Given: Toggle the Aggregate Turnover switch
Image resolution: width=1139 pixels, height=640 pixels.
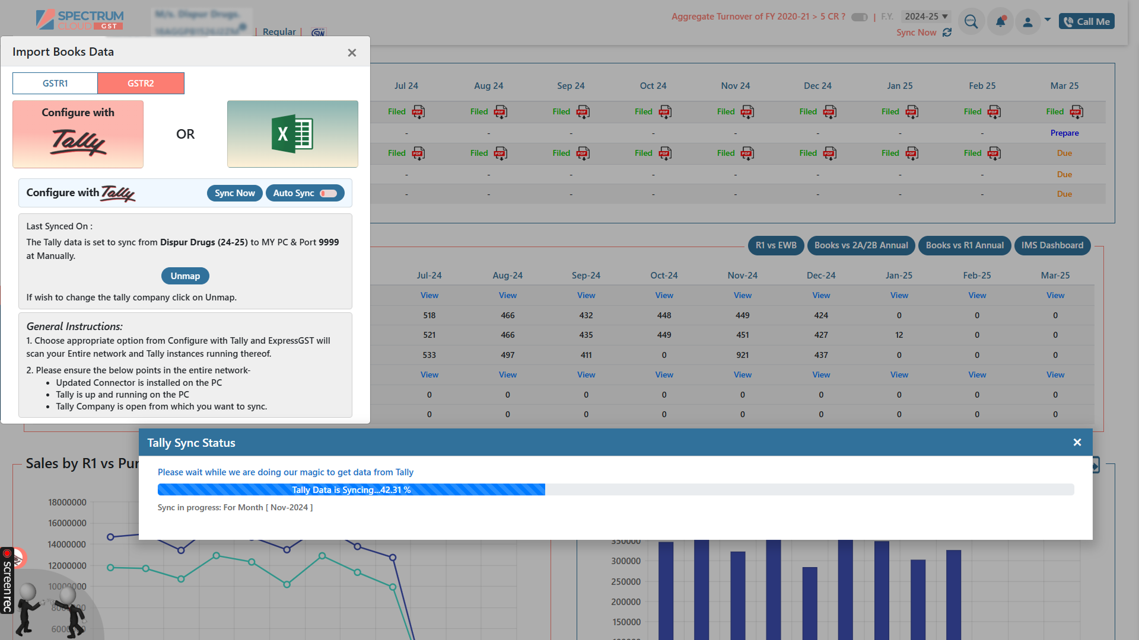Looking at the screenshot, I should click(860, 17).
